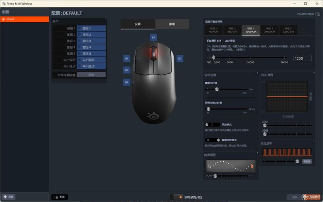
Task: Click help icon of 角度捕捉 panel
Action: [x=257, y=153]
